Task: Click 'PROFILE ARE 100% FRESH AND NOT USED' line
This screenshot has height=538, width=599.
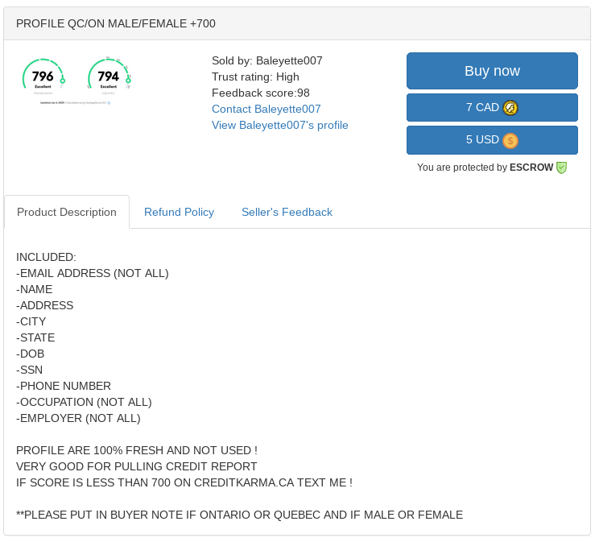Action: coord(137,450)
